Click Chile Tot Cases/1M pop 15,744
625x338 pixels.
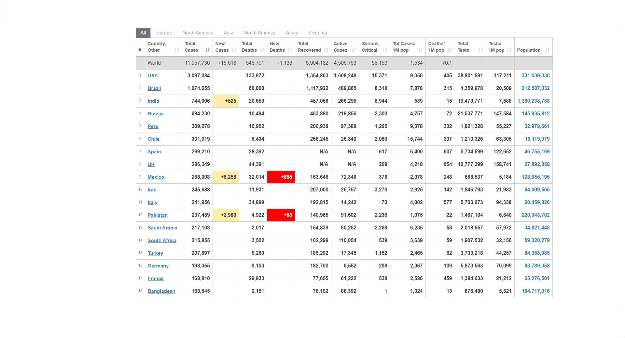point(415,139)
